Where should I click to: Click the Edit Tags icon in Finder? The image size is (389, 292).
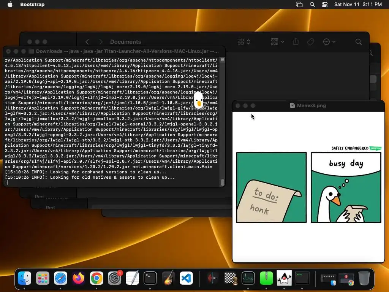311,42
